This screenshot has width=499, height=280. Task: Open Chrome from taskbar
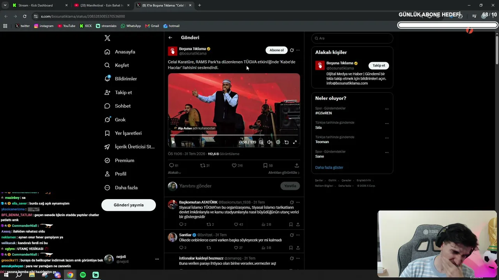click(70, 275)
